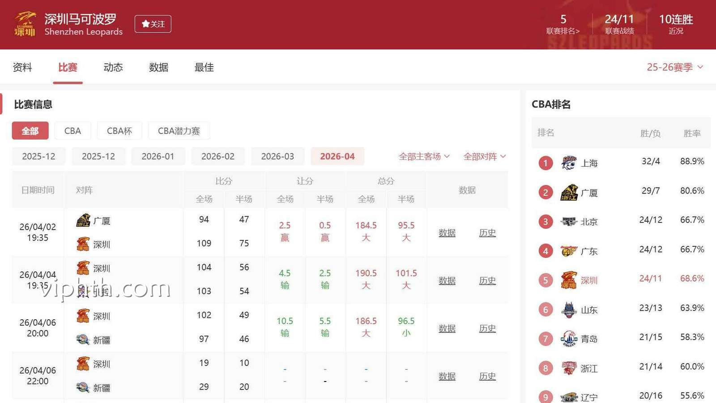Expand the 全部对阵 dropdown
The image size is (716, 403).
pos(485,156)
